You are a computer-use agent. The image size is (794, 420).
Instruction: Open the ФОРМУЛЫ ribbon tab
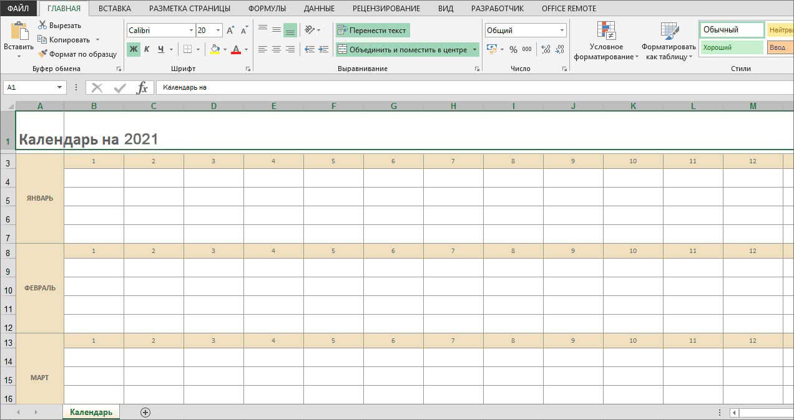coord(267,9)
